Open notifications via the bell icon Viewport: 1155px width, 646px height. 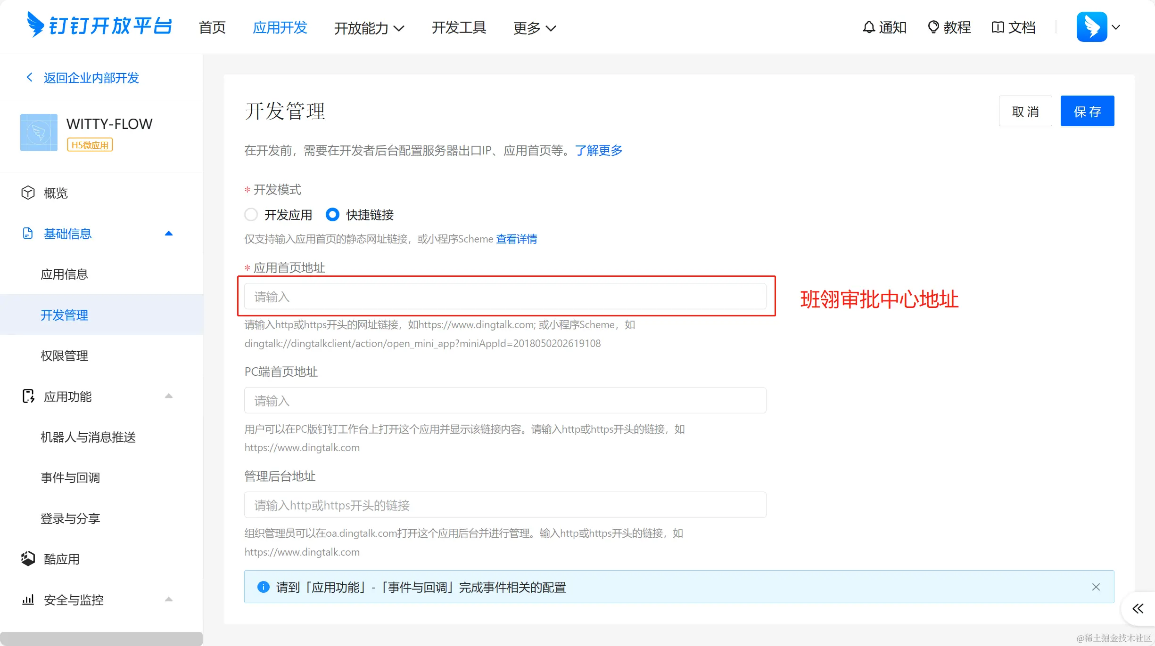[868, 27]
